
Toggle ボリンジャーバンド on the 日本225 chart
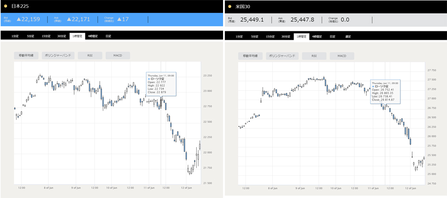click(x=59, y=56)
